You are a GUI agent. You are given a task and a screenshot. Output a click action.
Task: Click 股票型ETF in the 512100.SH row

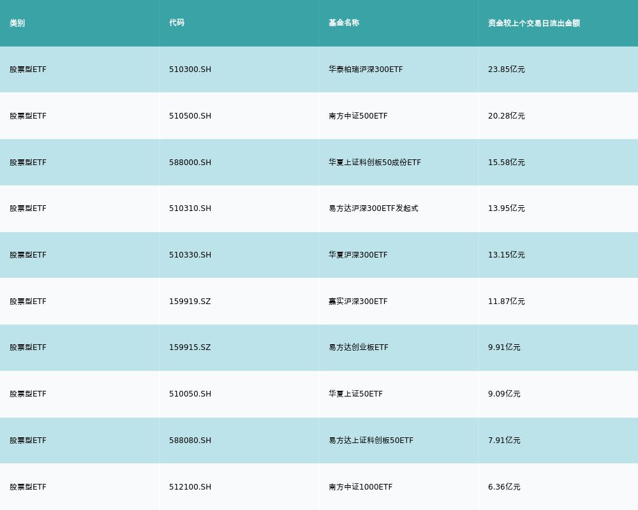(x=28, y=487)
